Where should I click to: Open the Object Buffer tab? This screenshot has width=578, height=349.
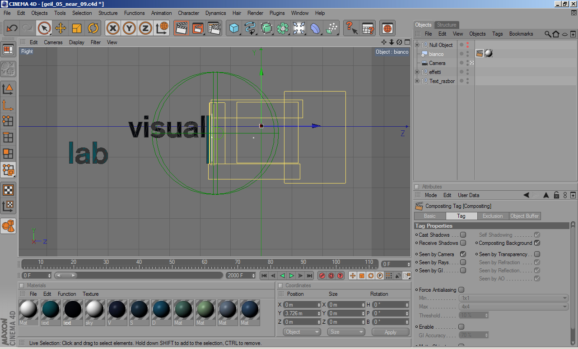(525, 216)
